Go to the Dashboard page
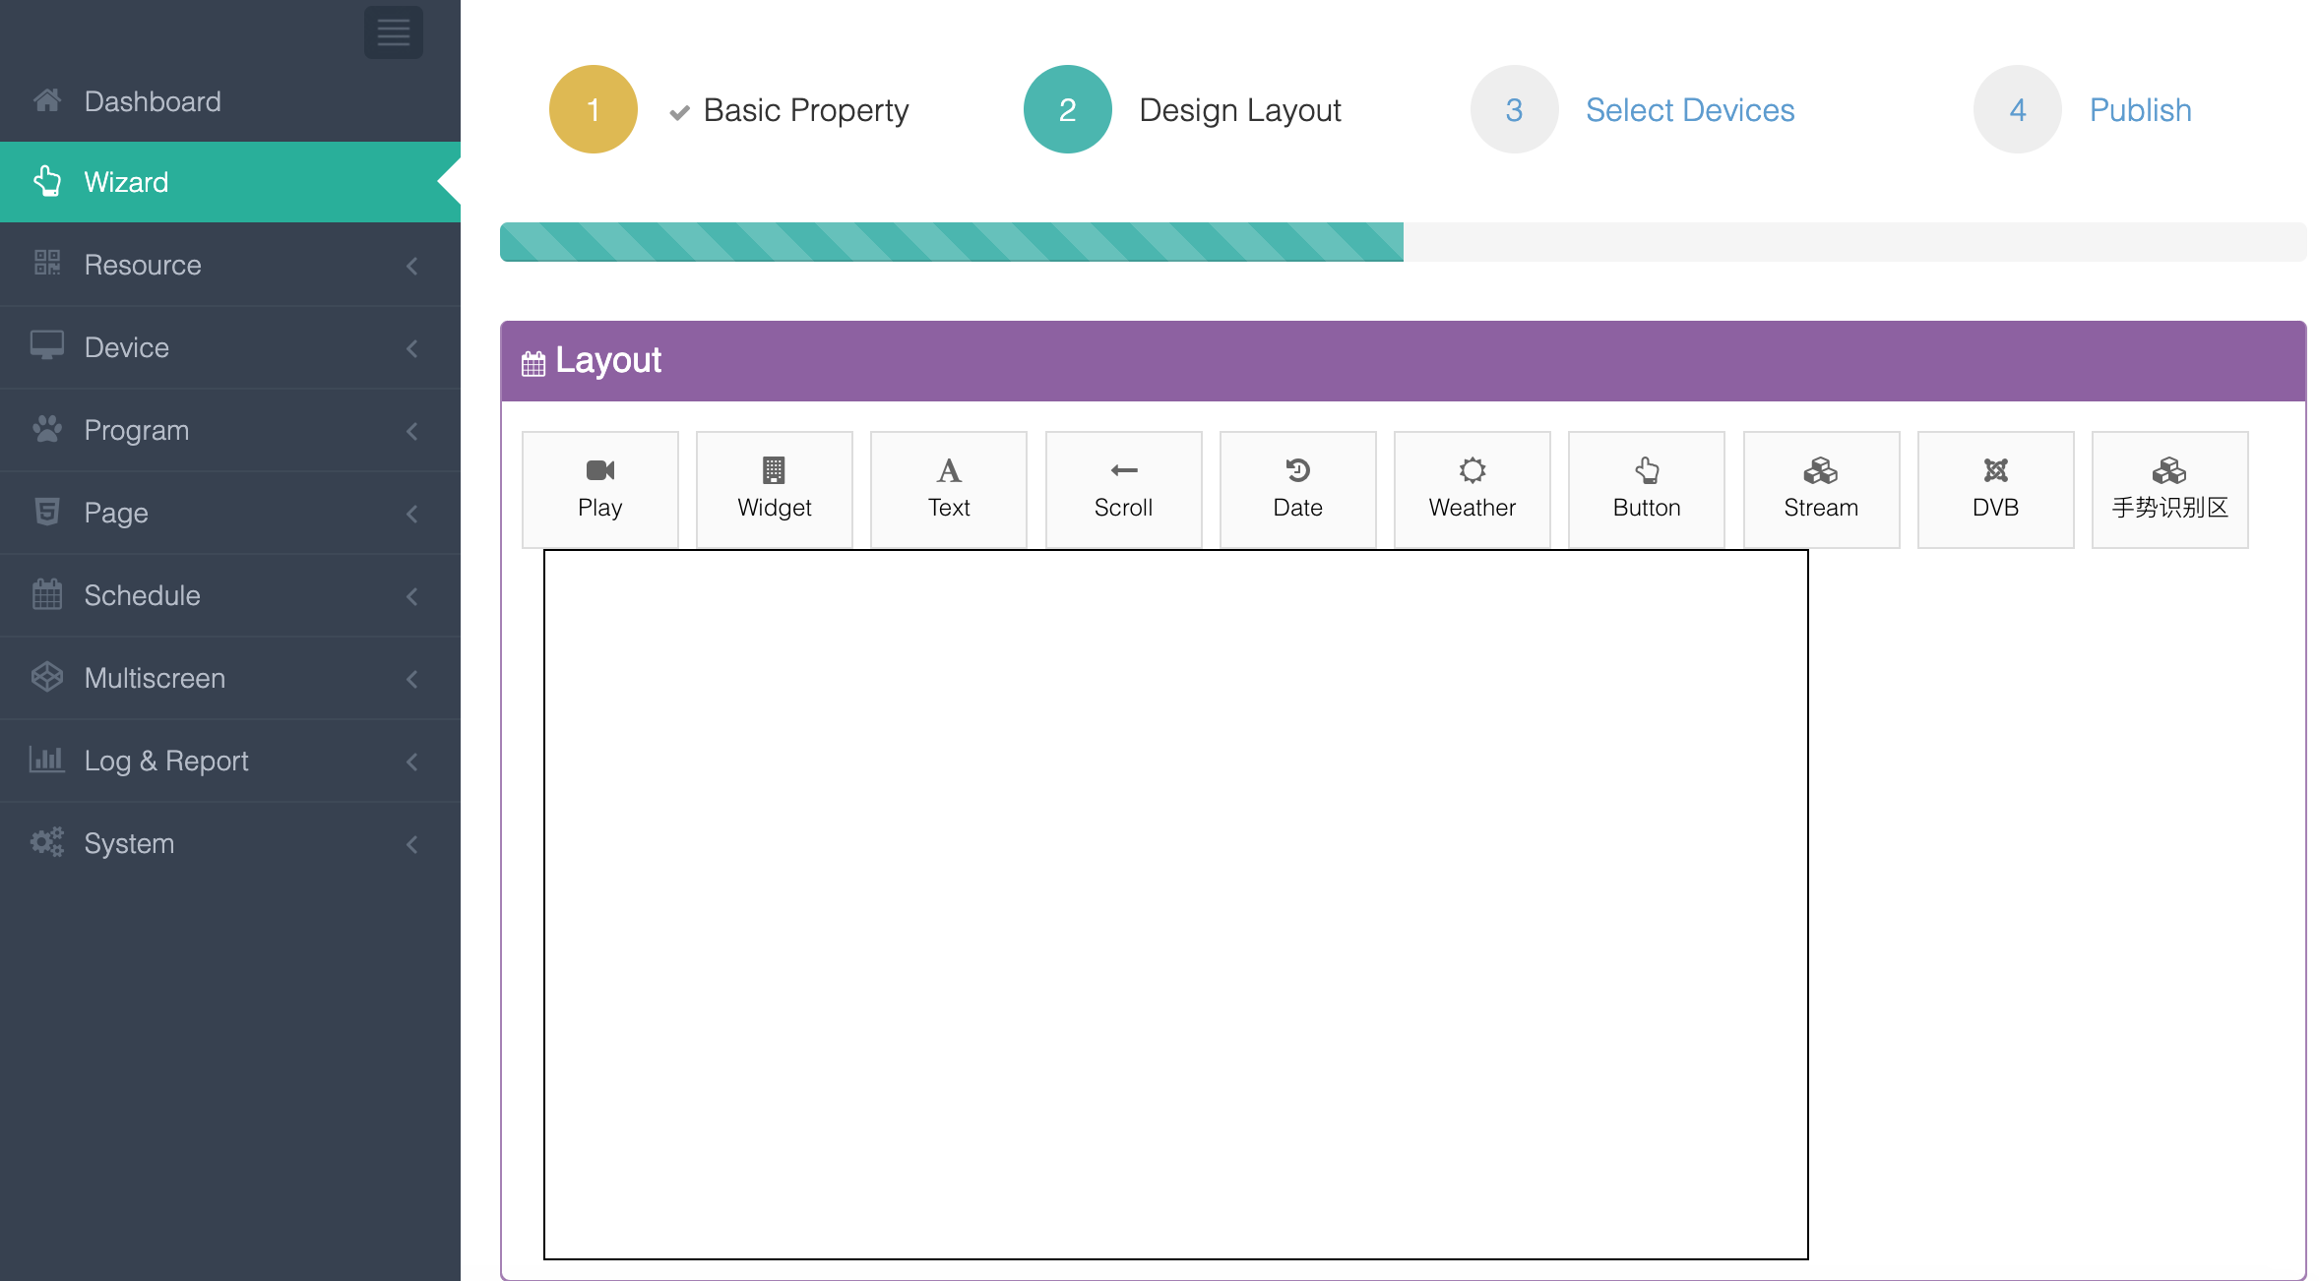Image resolution: width=2319 pixels, height=1281 pixels. point(153,100)
